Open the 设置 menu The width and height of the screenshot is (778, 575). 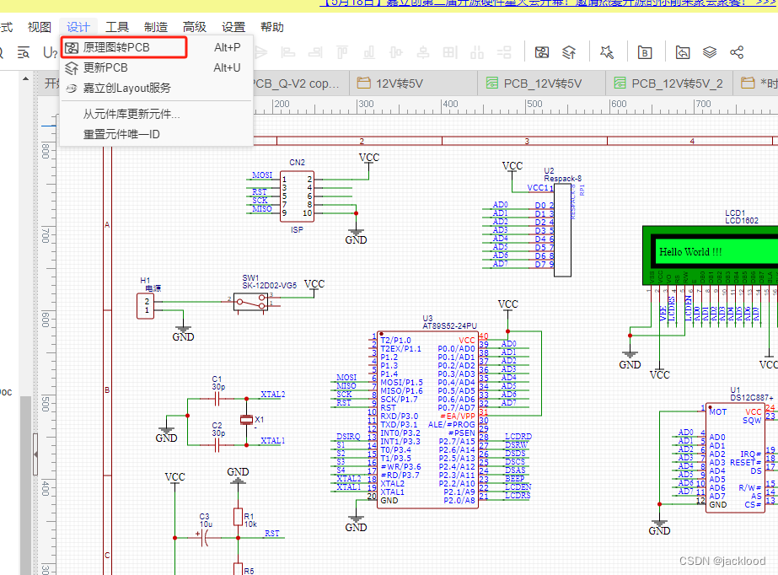(x=233, y=26)
